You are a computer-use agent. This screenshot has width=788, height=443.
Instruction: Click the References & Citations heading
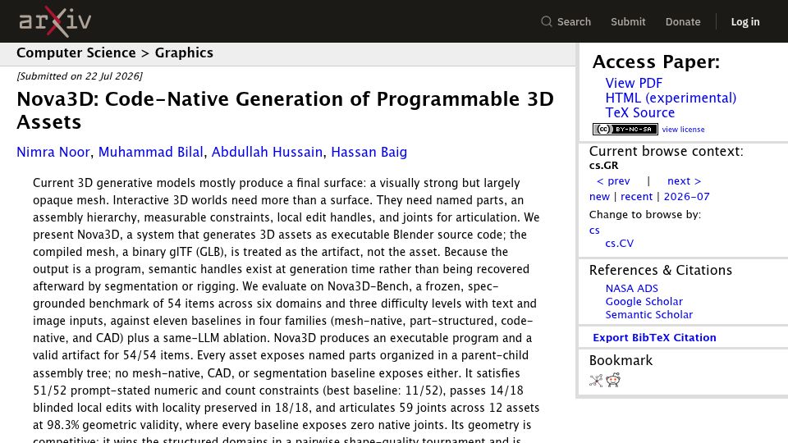pos(660,270)
